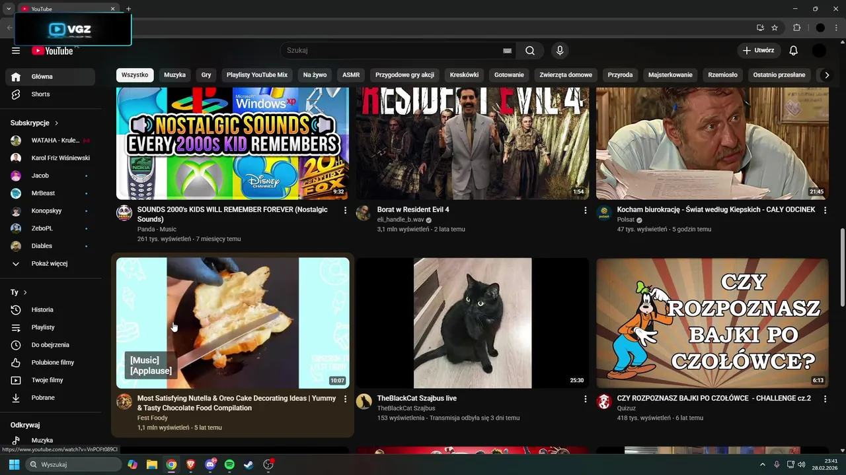The width and height of the screenshot is (846, 475).
Task: Open the Quizuz channel avatar
Action: 604,401
